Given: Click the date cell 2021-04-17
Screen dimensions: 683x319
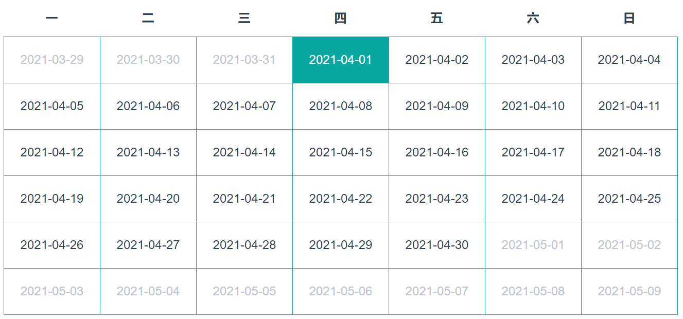Looking at the screenshot, I should [533, 152].
